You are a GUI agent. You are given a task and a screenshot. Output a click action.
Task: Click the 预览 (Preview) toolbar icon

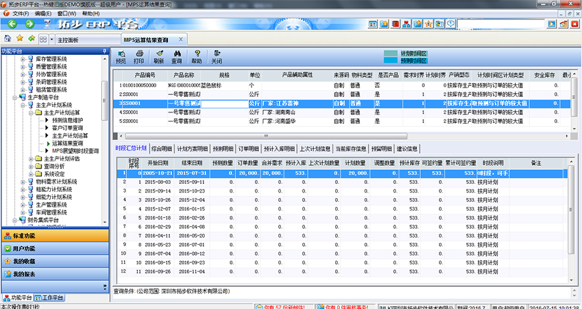(120, 56)
